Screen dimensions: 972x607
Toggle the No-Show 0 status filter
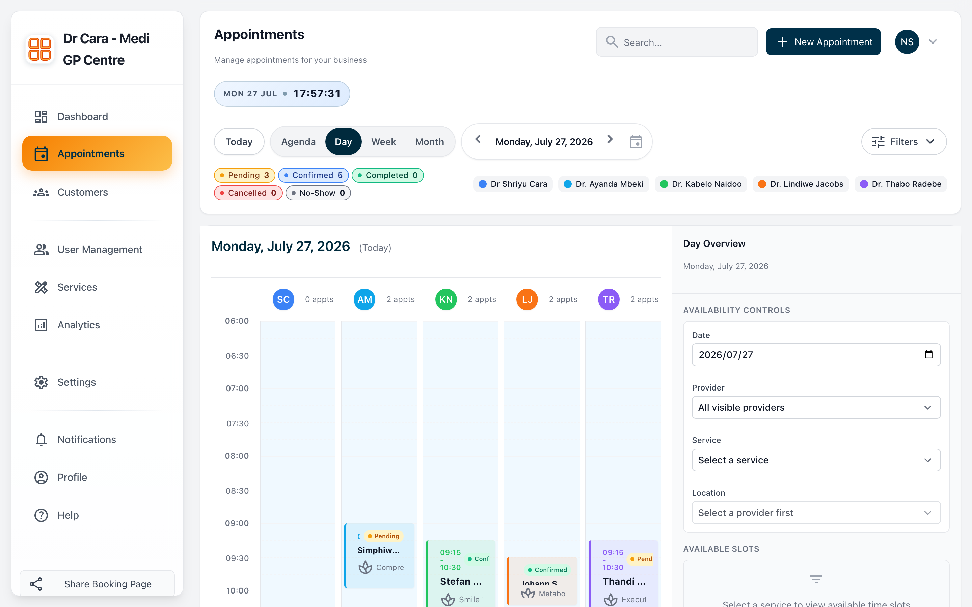click(x=318, y=193)
